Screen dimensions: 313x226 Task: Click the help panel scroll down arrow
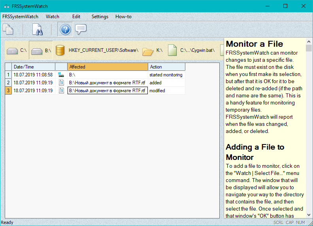tap(309, 215)
